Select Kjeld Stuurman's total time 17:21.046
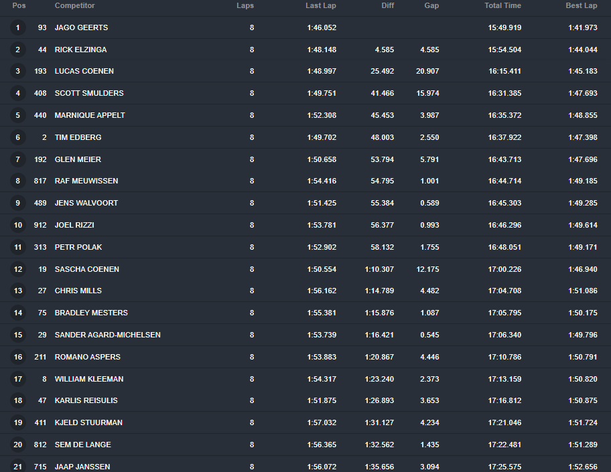 point(504,422)
